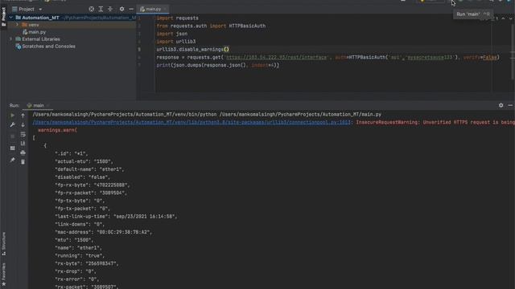Screen dimensions: 515x289
Task: Click urllib3.disable_warnings() line
Action: click(x=193, y=50)
